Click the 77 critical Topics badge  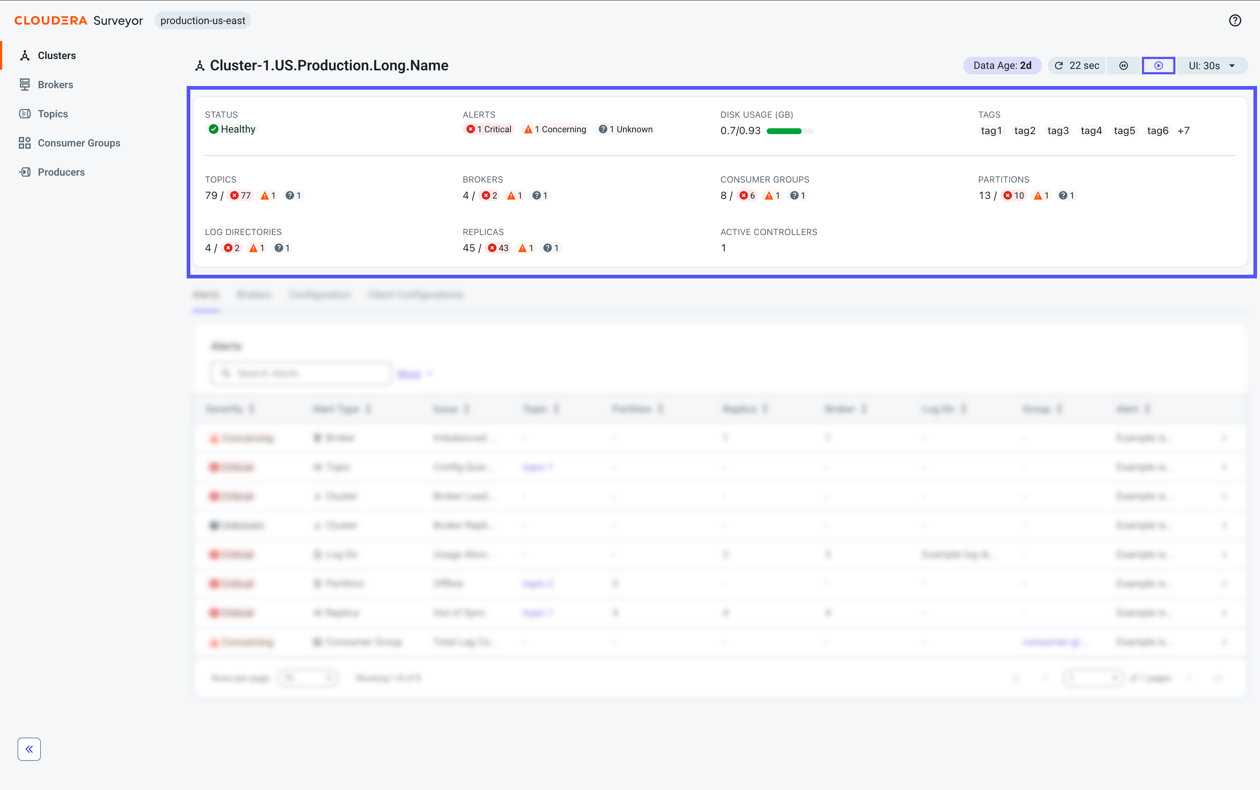pyautogui.click(x=240, y=195)
